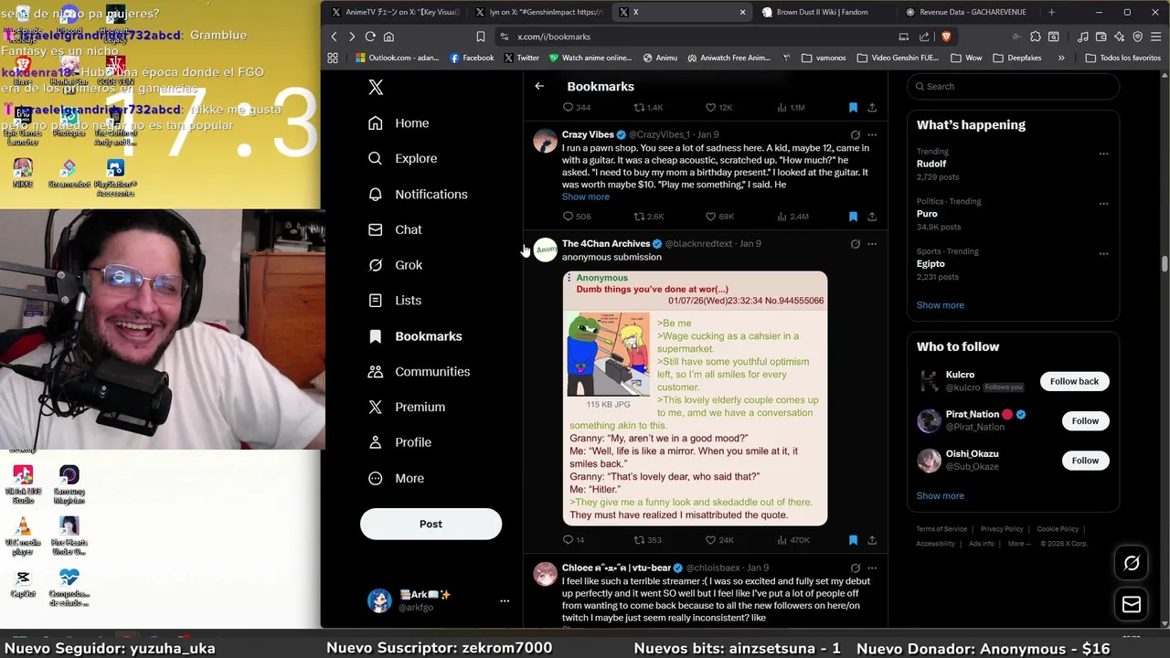The height and width of the screenshot is (658, 1170).
Task: Open account menu dots next to @arkfgo
Action: (x=505, y=601)
